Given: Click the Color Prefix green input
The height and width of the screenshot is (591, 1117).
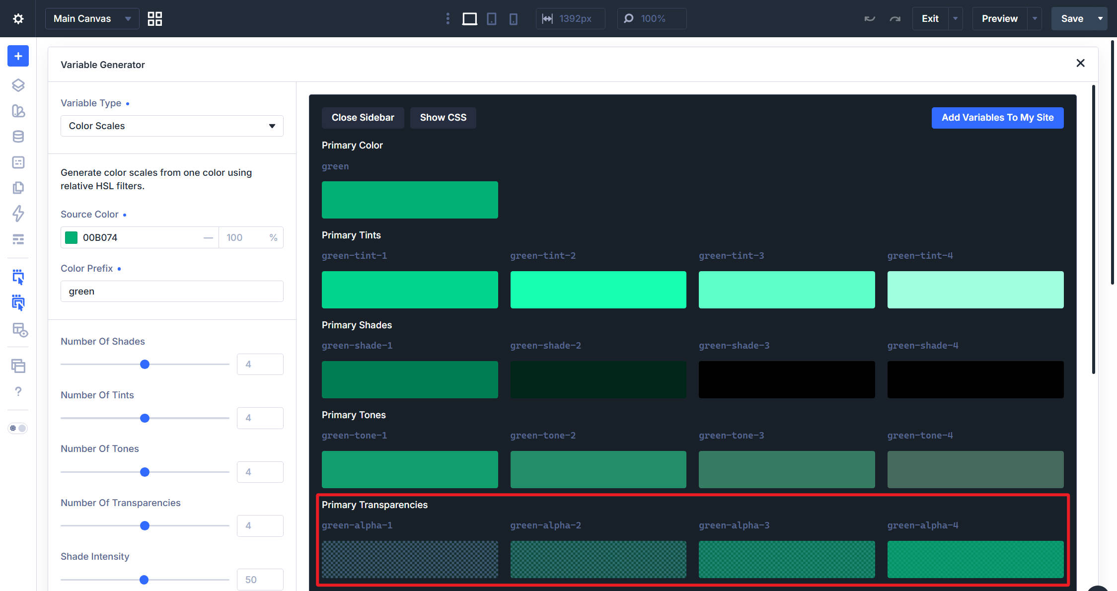Looking at the screenshot, I should [172, 292].
